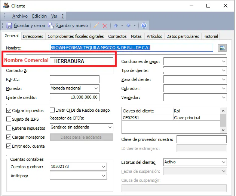Switch to the Direcciones tab

[x=33, y=36]
